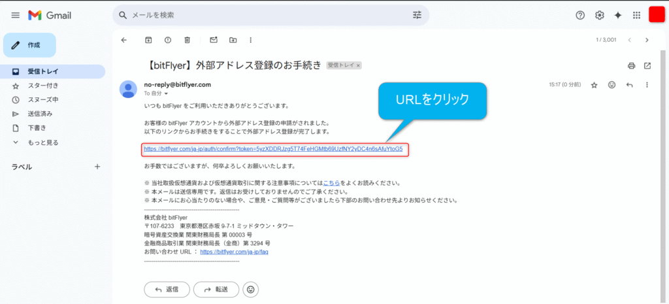The image size is (669, 304).
Task: Star this message
Action: [594, 85]
